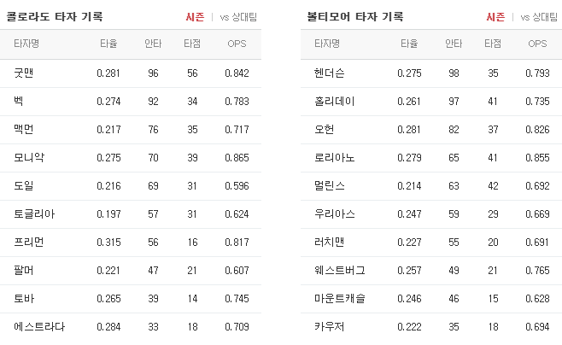562x345 pixels.
Task: Select 시즌 tab in 콜로라도 table
Action: coord(195,17)
